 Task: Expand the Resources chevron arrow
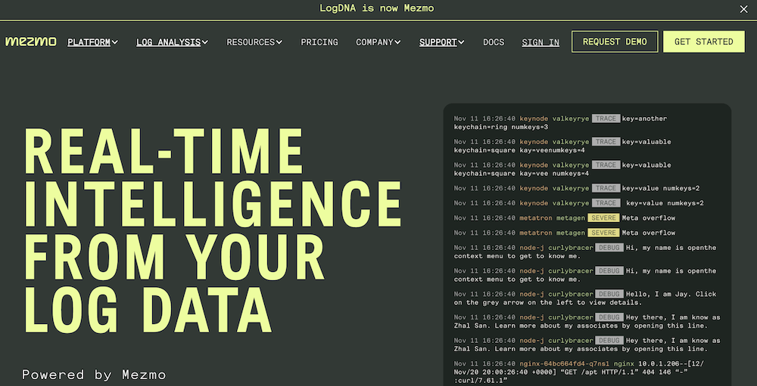279,42
